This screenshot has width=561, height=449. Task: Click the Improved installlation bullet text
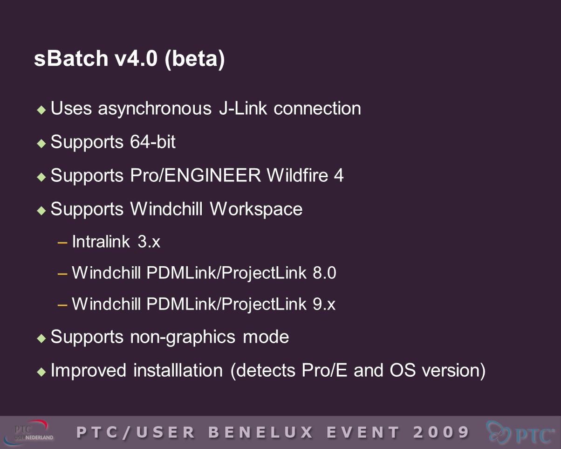268,371
